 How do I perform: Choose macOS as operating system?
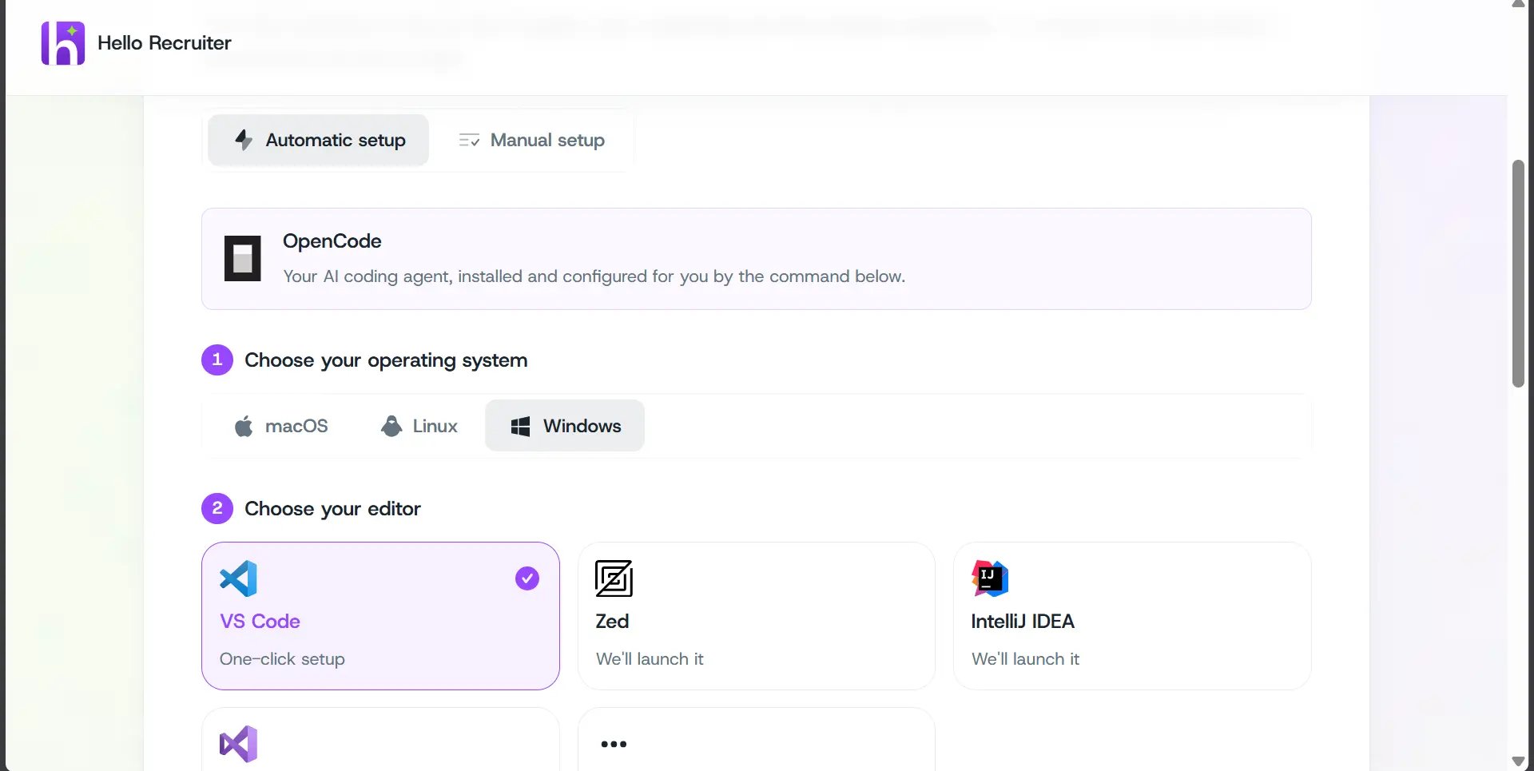tap(280, 426)
